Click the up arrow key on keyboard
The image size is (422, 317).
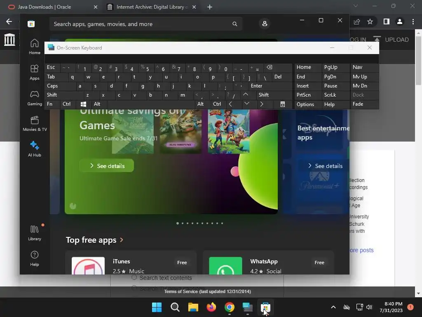point(246,95)
